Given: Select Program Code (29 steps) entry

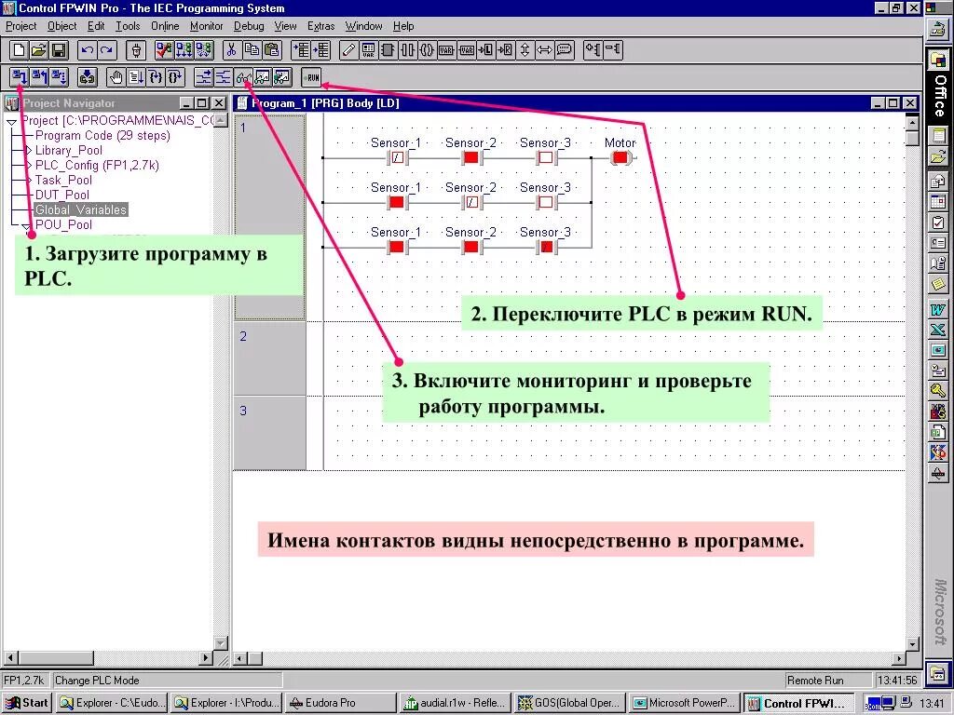Looking at the screenshot, I should (102, 136).
